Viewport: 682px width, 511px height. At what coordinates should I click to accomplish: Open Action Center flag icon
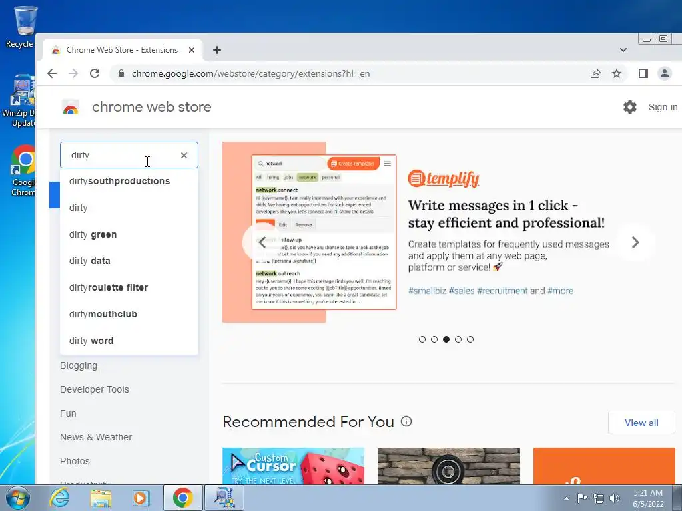[x=582, y=498]
